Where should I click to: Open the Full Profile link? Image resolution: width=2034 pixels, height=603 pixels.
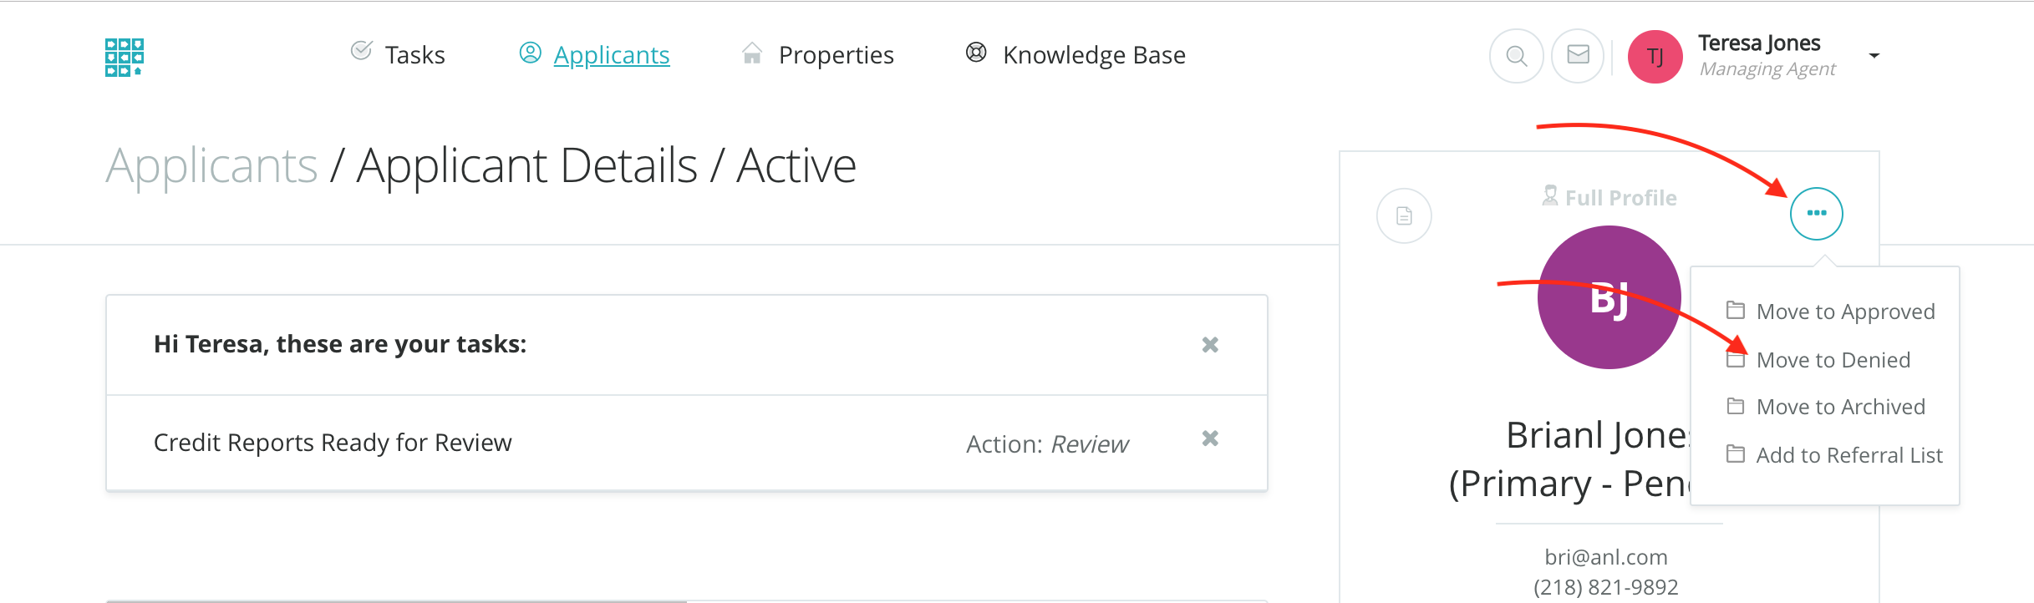coord(1620,198)
